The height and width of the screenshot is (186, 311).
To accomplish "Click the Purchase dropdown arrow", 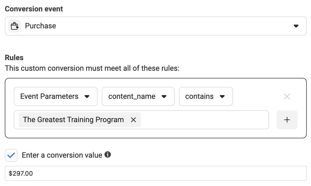I will point(296,26).
